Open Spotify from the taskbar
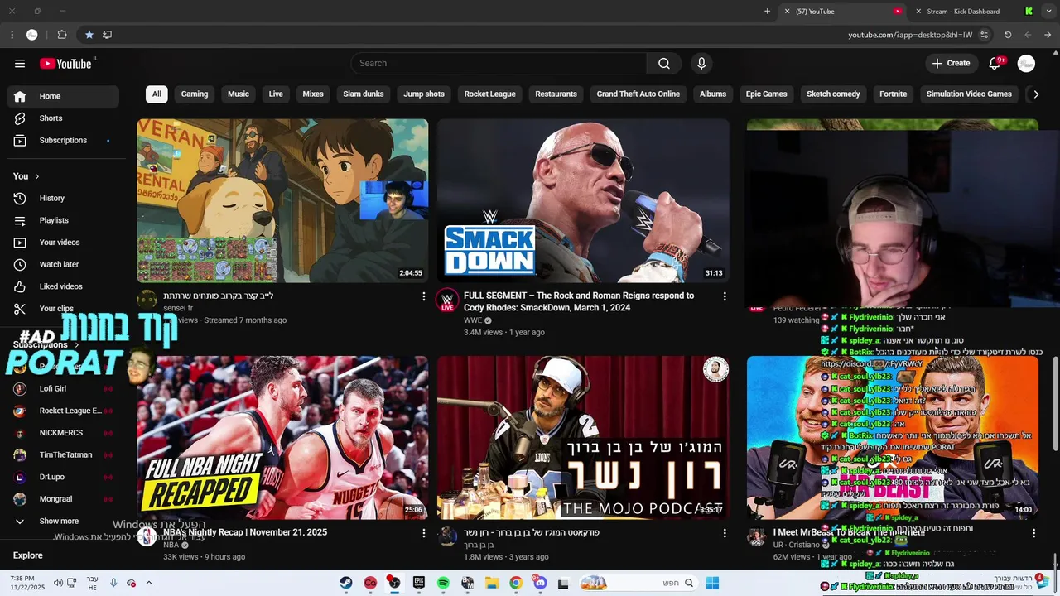 [443, 583]
